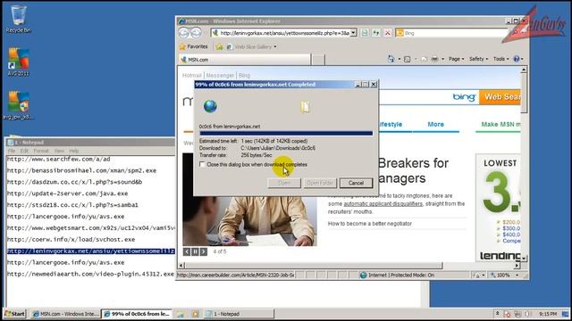This screenshot has width=572, height=321.
Task: Click the Home icon in IE command bar
Action: pos(391,59)
